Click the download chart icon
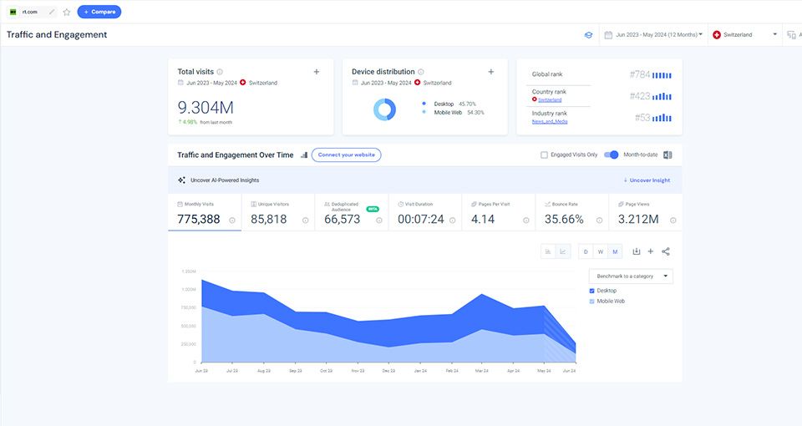This screenshot has height=426, width=802. point(637,251)
